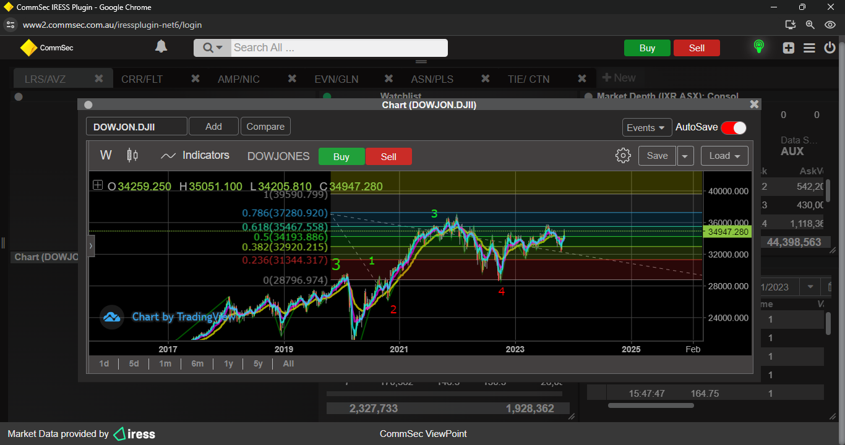
Task: Open the Events dropdown
Action: click(x=647, y=127)
